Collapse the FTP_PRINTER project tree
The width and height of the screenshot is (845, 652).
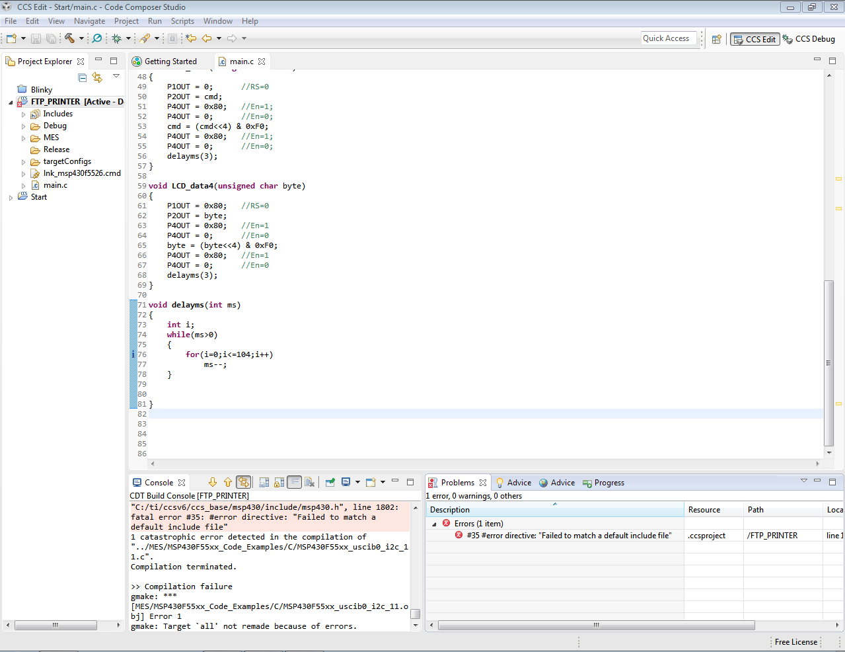[11, 102]
